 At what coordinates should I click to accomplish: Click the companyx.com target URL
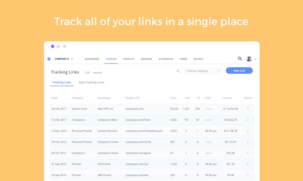(135, 109)
